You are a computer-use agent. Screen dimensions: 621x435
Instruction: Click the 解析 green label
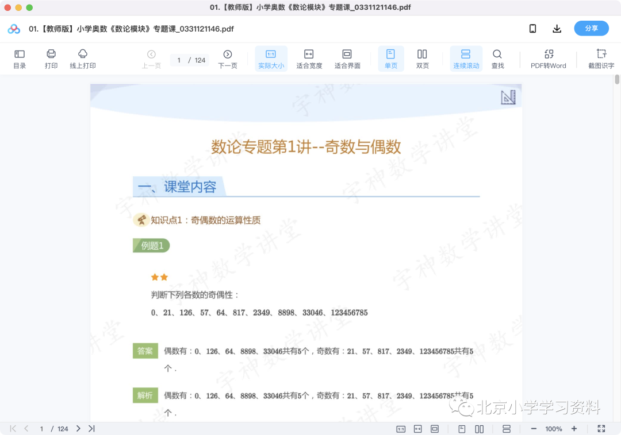click(x=145, y=395)
